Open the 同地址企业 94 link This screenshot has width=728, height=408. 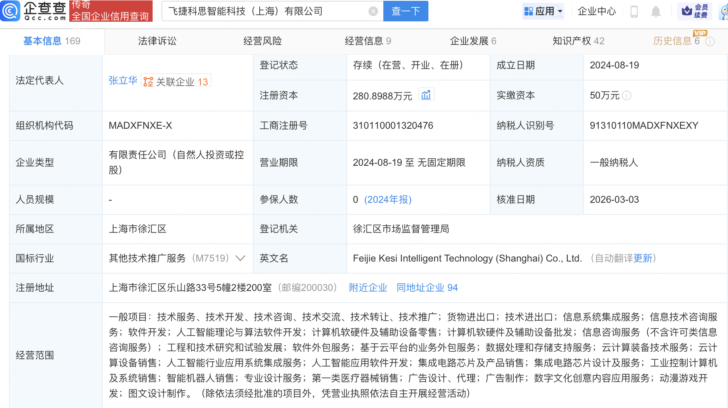pyautogui.click(x=426, y=288)
